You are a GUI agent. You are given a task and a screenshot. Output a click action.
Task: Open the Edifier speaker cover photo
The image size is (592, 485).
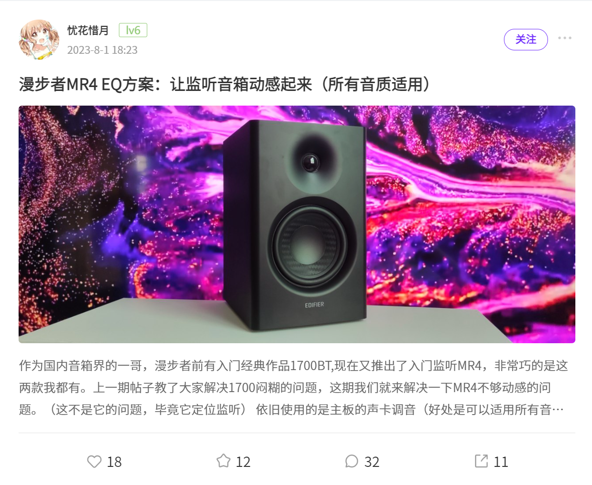297,224
